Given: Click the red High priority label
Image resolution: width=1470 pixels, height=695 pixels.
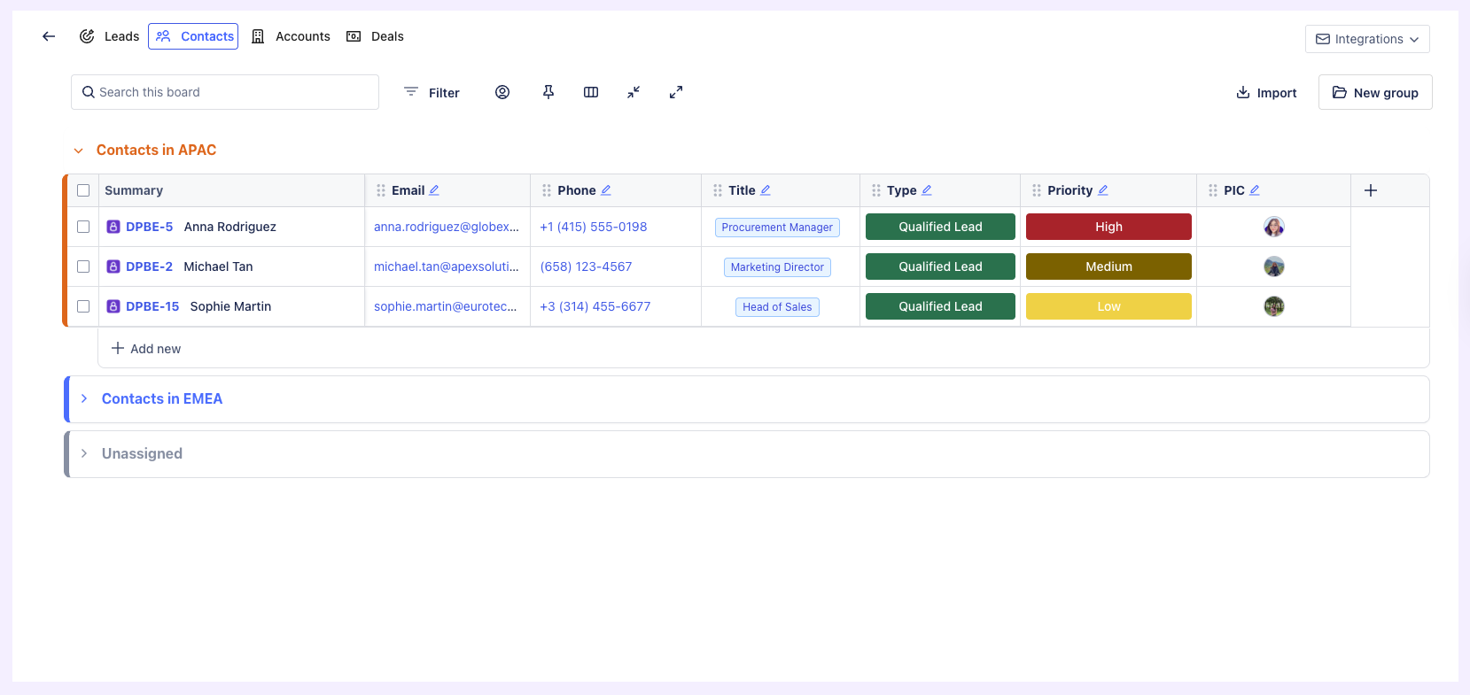Looking at the screenshot, I should 1108,227.
